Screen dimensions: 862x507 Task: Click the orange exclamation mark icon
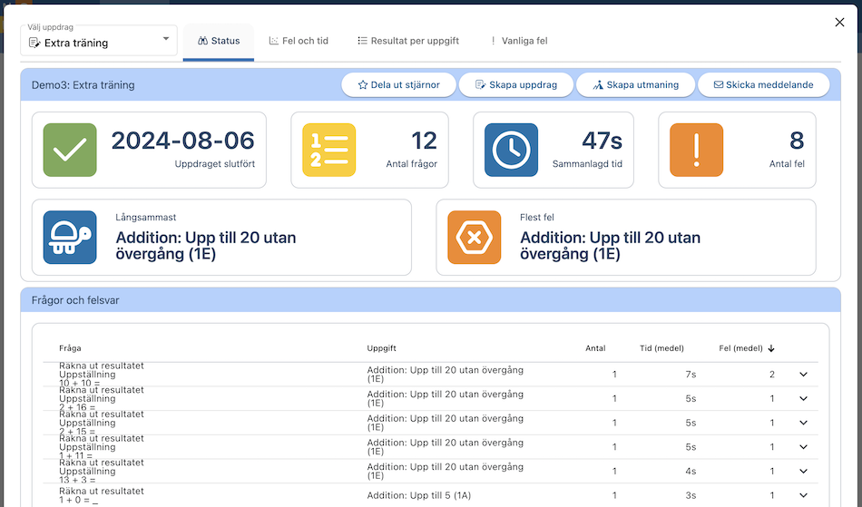pos(697,150)
